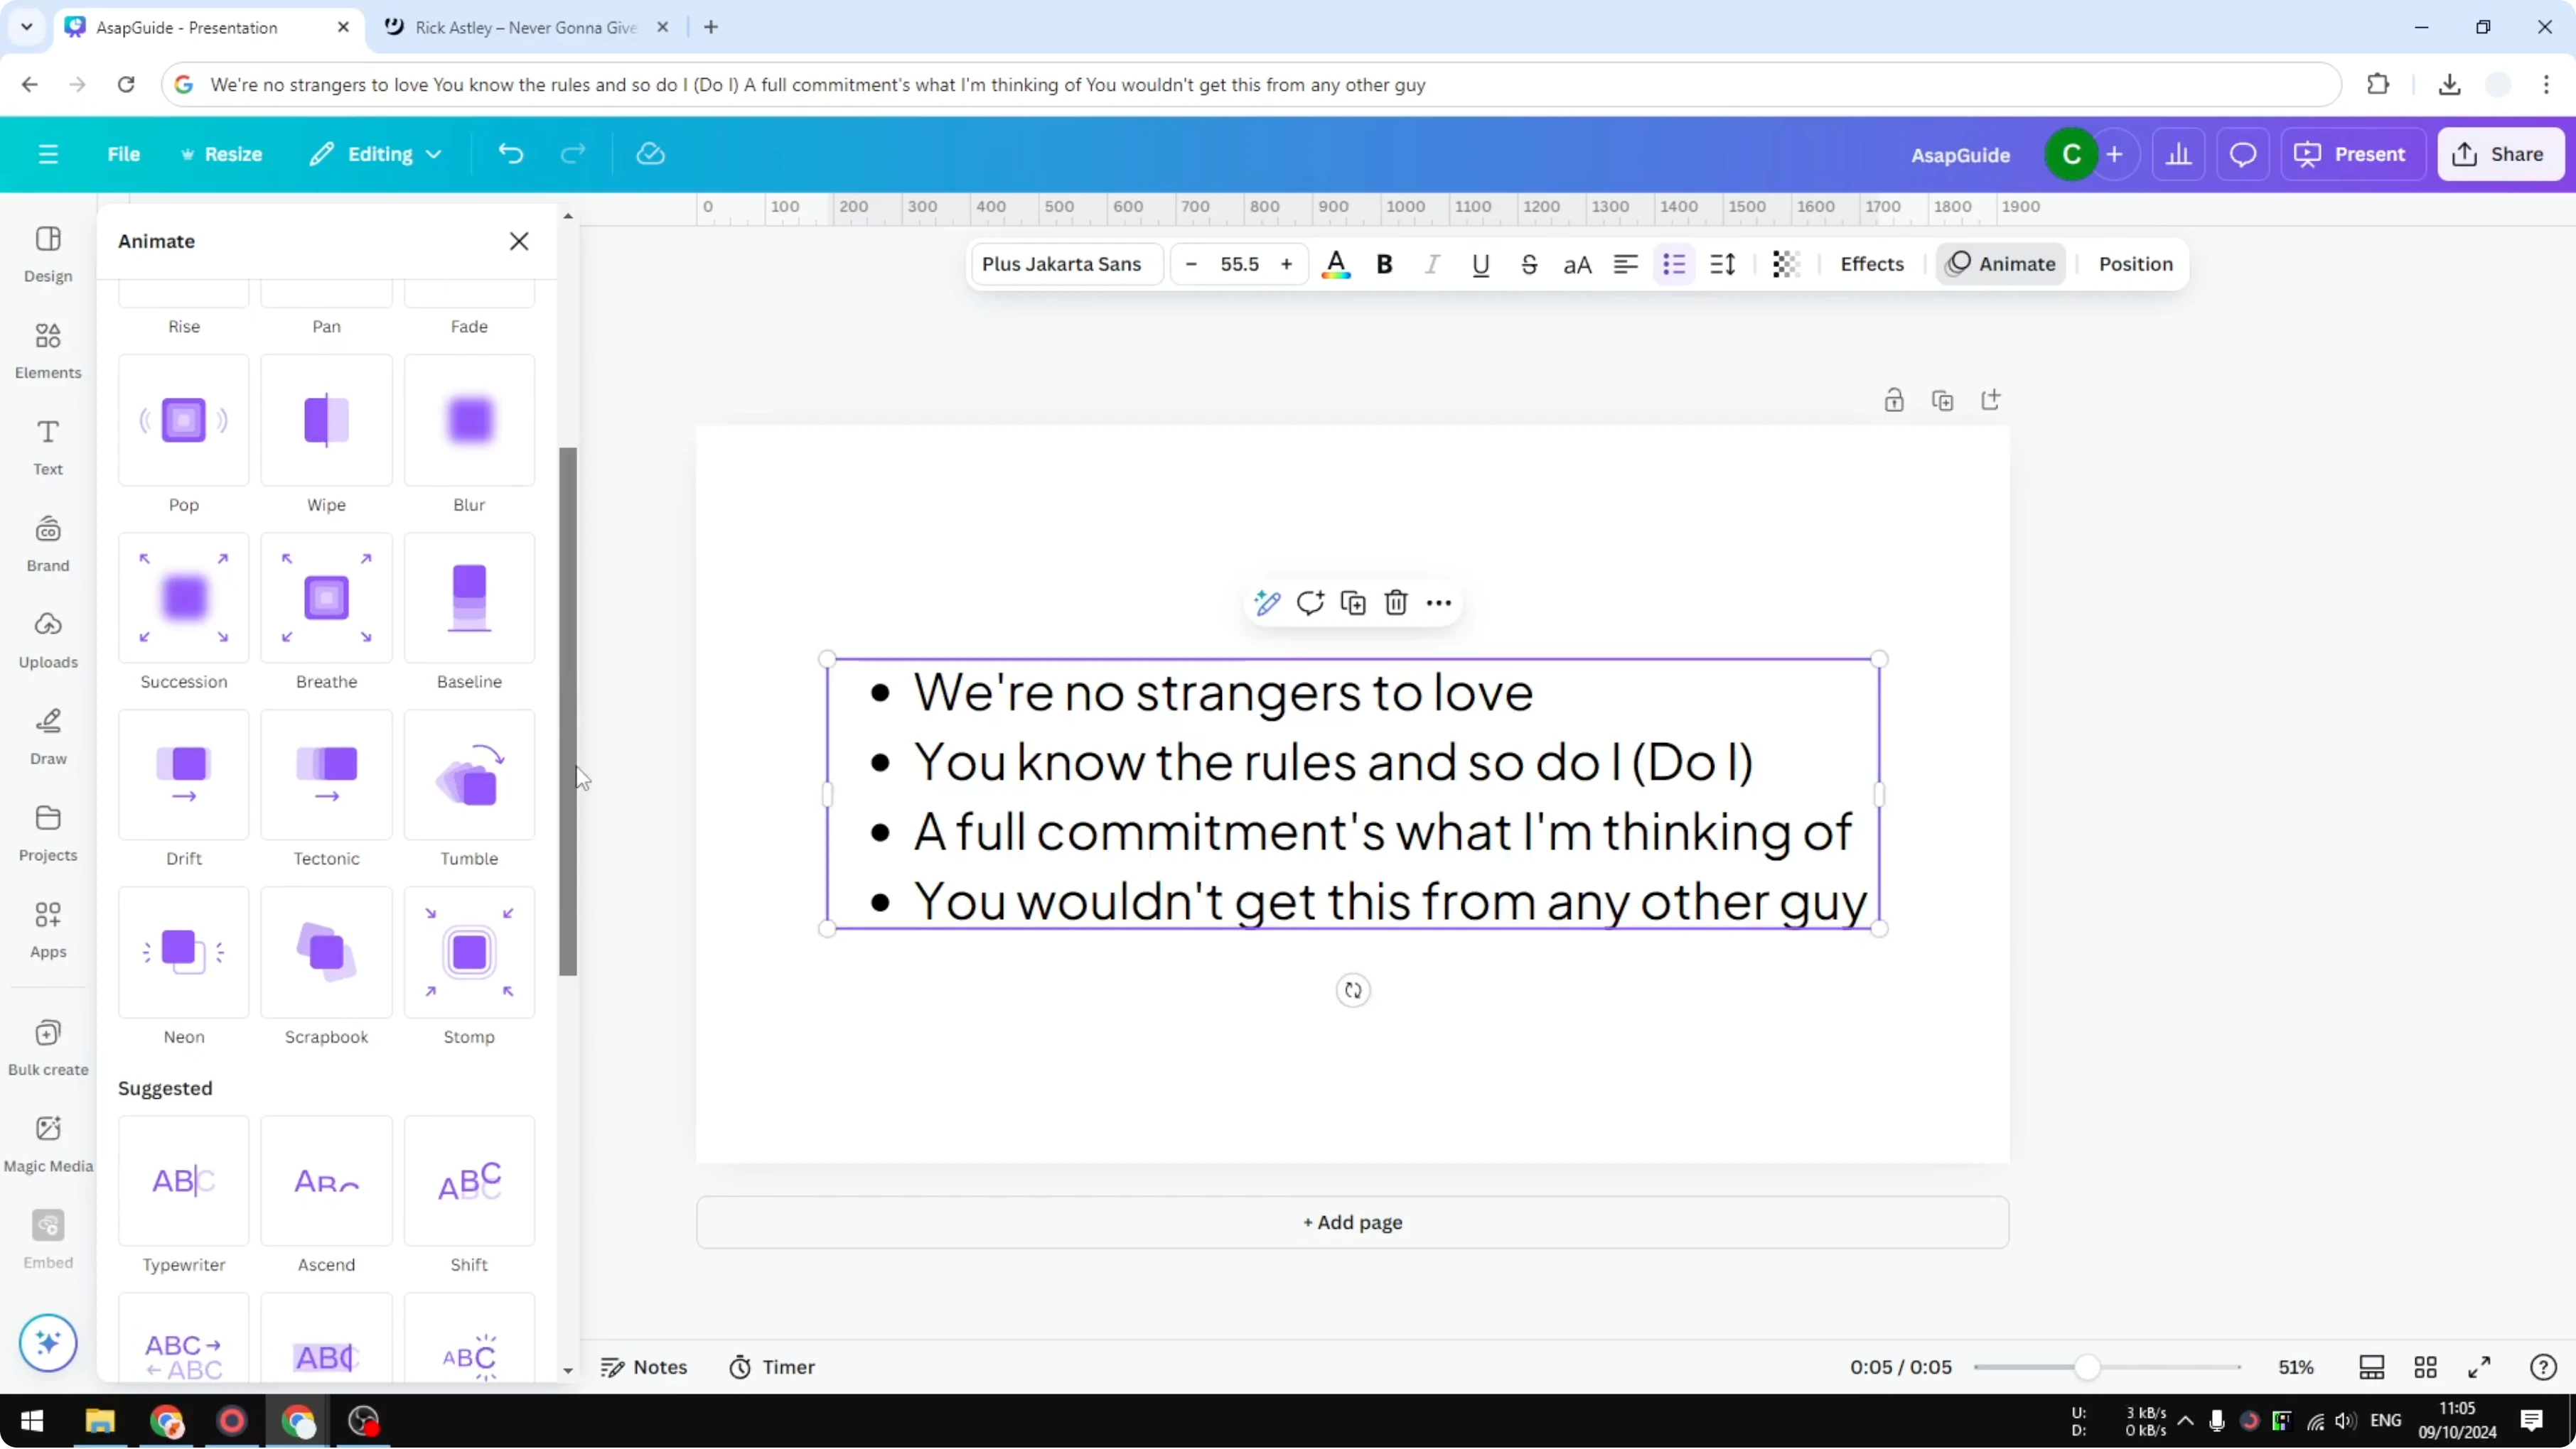Click the Animate toolbar button
This screenshot has height=1449, width=2576.
pos(2001,265)
